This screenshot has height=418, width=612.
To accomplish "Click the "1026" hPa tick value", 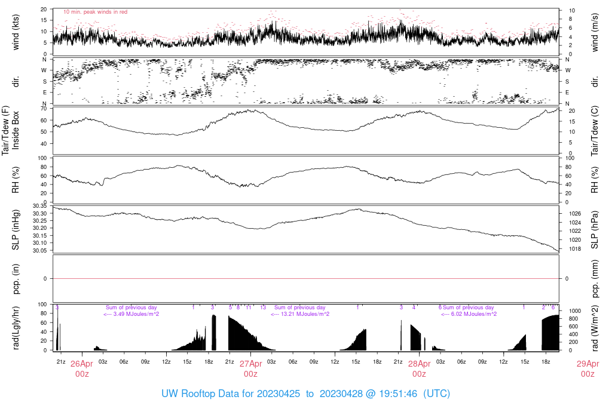I will (x=575, y=214).
